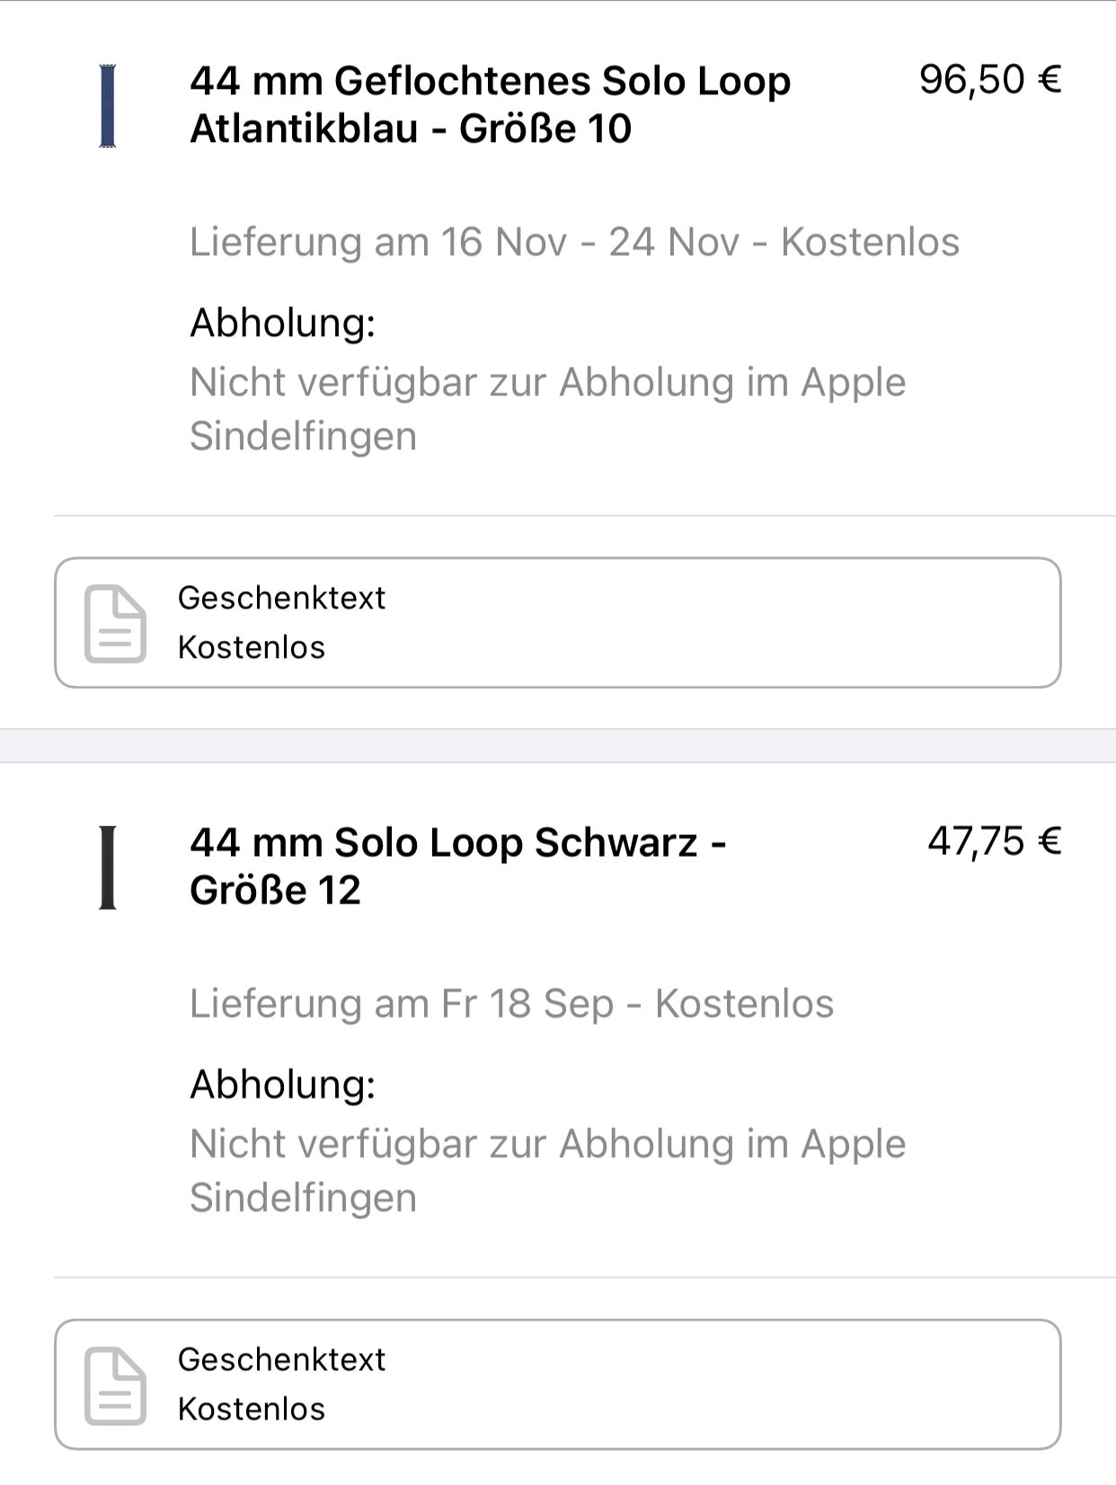Tap the black Solo Loop band thumbnail
This screenshot has height=1485, width=1116.
click(108, 867)
